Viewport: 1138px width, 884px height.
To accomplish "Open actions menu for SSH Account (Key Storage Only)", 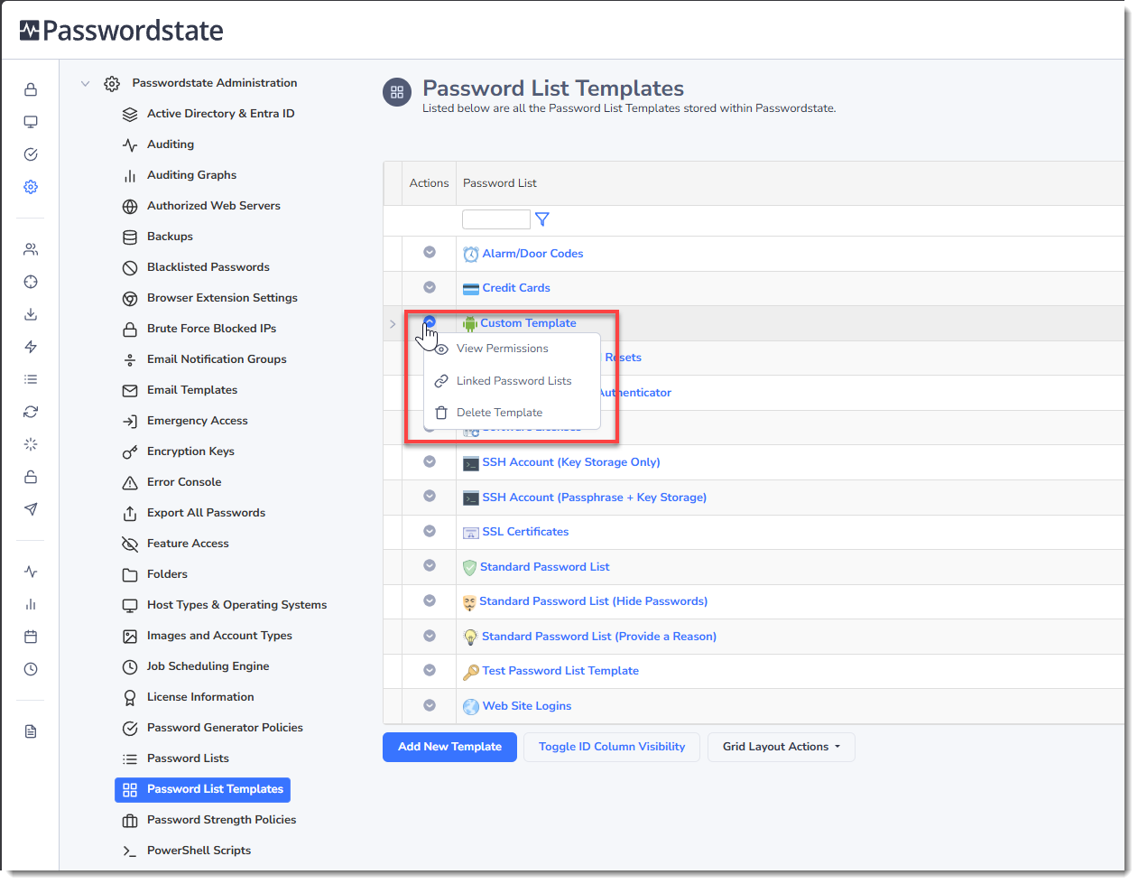I will (x=430, y=461).
